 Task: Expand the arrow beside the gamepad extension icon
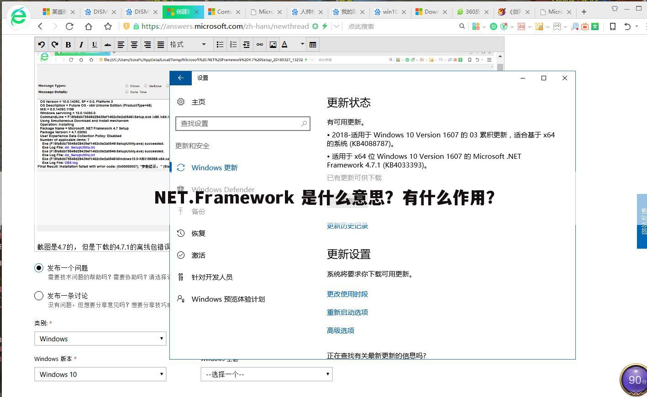(x=566, y=26)
